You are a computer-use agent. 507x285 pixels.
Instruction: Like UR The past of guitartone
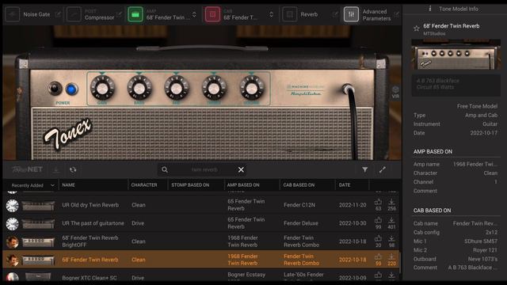point(378,220)
